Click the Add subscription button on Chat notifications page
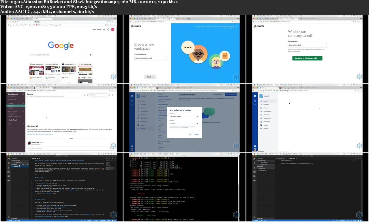 [x=231, y=95]
